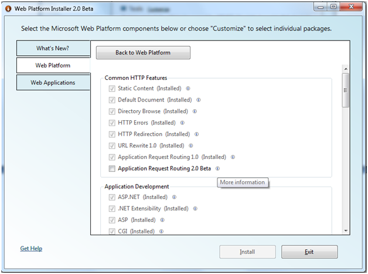Click the Directory Browse checkbox
The height and width of the screenshot is (274, 368).
pos(112,111)
